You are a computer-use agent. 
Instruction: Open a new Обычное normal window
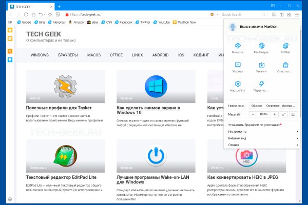coord(257,105)
